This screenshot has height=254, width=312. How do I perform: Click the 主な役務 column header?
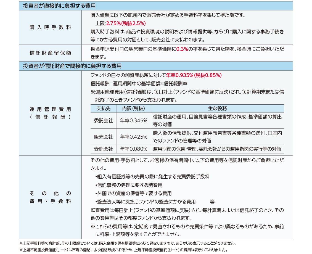pos(217,109)
